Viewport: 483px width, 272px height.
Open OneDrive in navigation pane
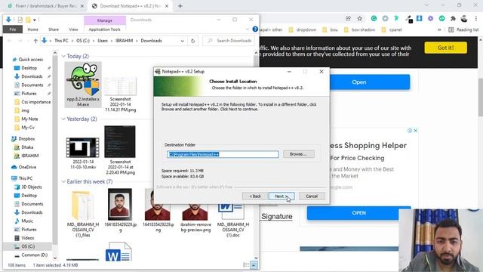27,167
